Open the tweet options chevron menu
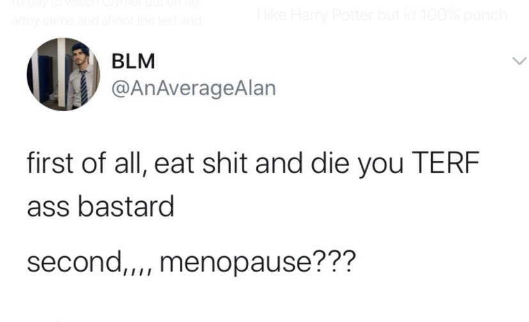Viewport: 529px width, 322px height. coord(519,61)
